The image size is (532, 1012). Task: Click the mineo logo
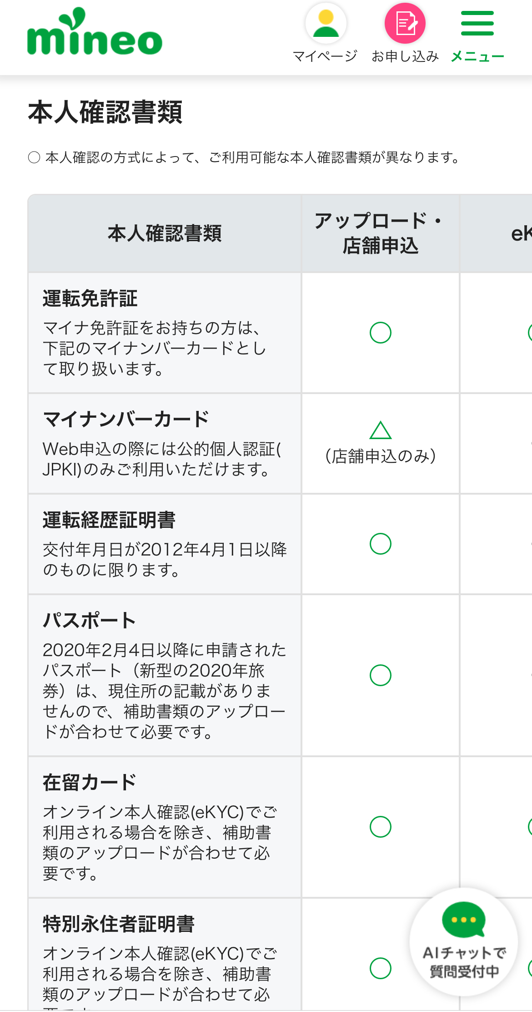pyautogui.click(x=95, y=33)
